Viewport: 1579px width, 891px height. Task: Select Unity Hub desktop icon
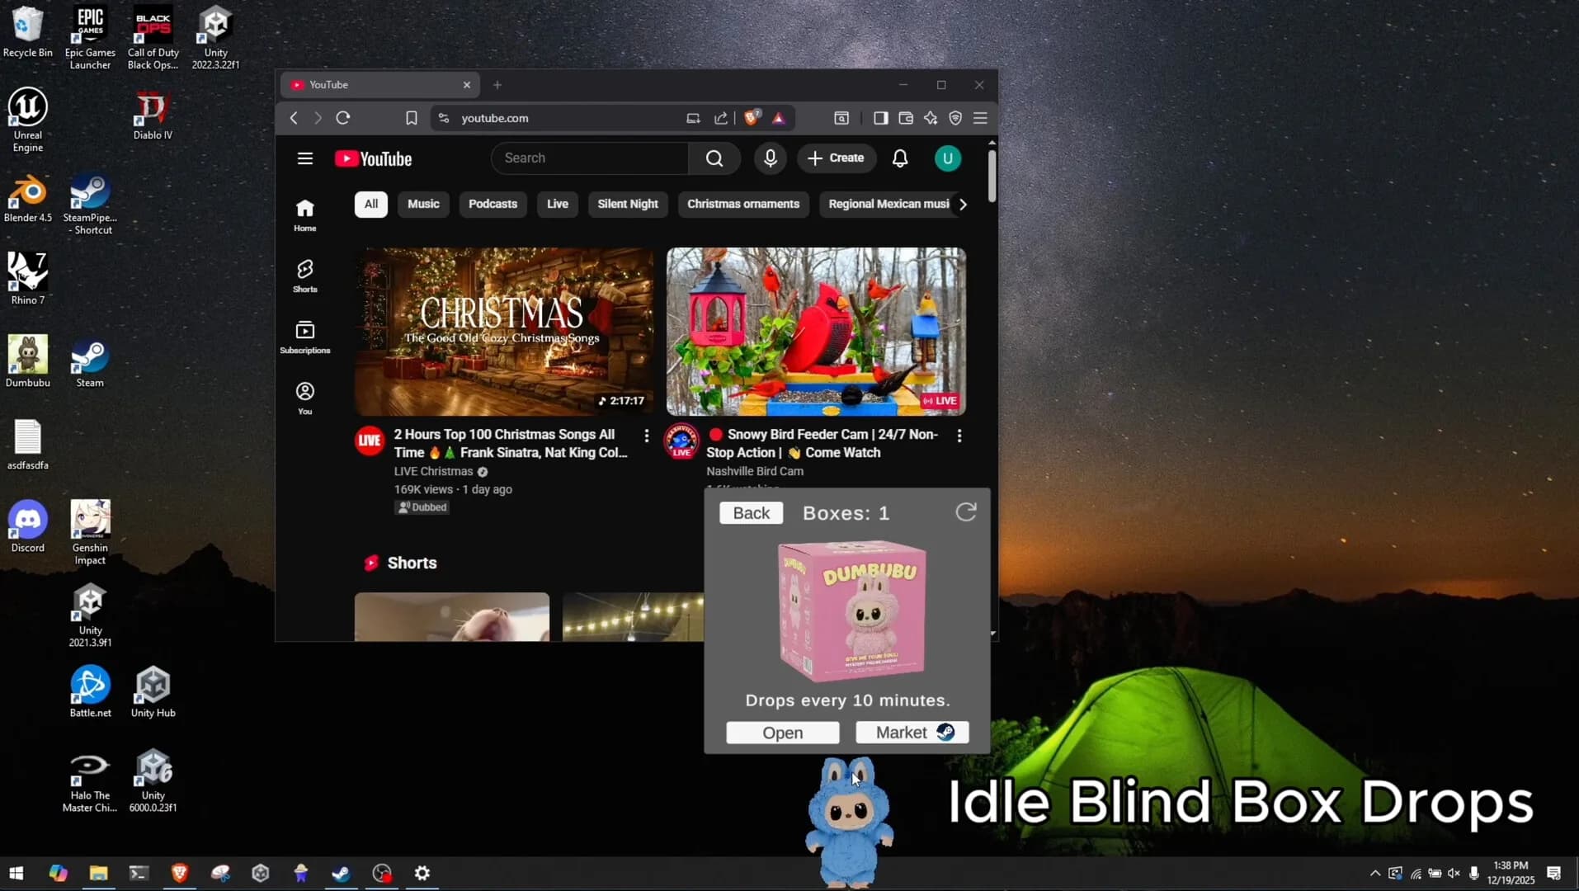(153, 692)
